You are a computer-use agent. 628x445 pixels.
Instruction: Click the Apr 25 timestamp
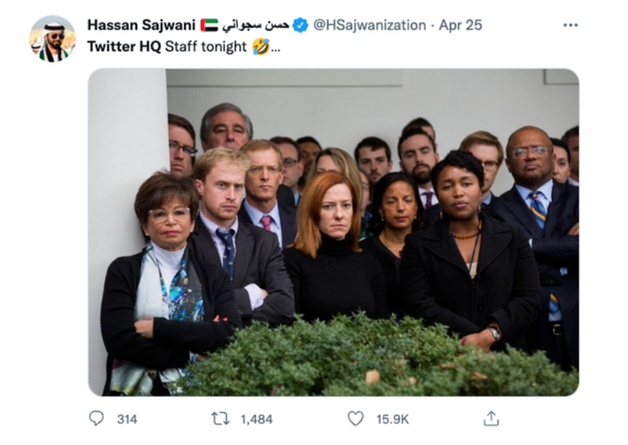(460, 25)
